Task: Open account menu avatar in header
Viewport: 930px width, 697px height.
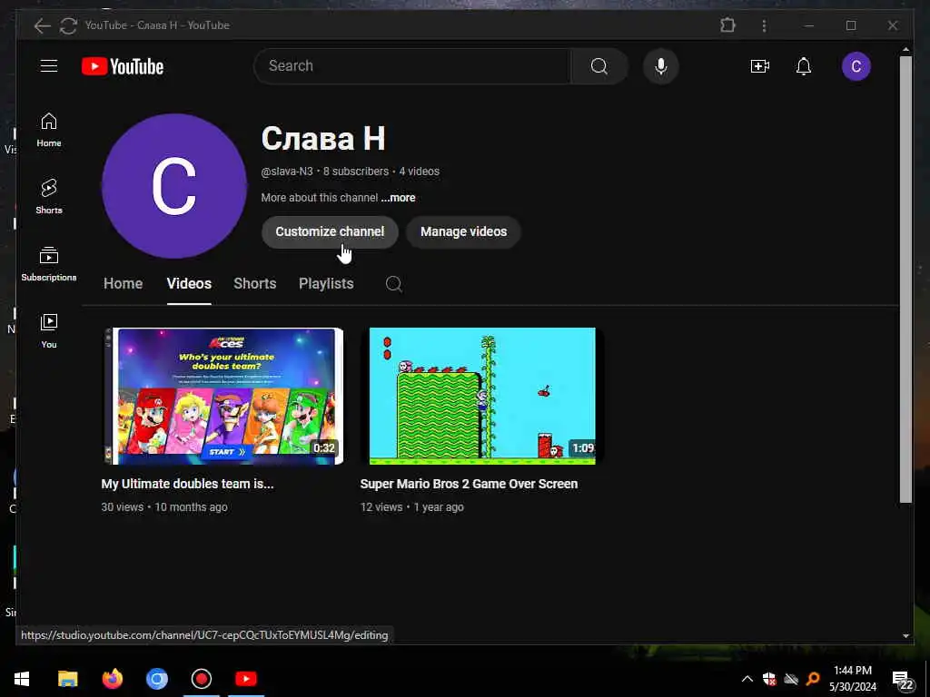Action: (856, 65)
